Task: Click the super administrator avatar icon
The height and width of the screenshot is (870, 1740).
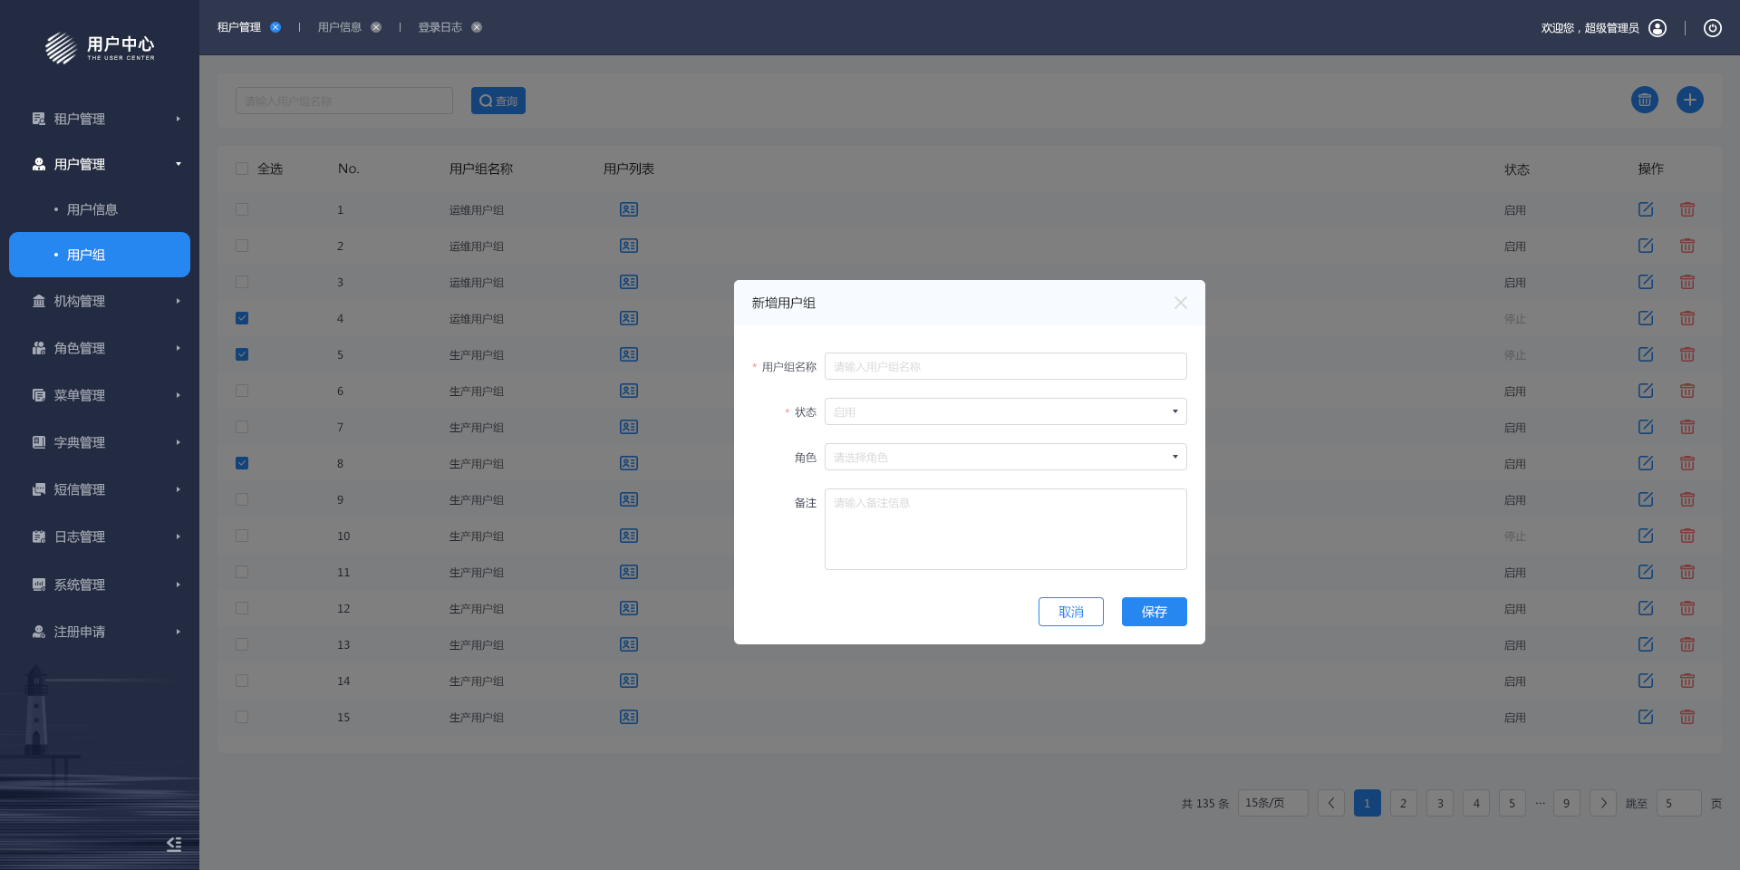Action: (1657, 28)
